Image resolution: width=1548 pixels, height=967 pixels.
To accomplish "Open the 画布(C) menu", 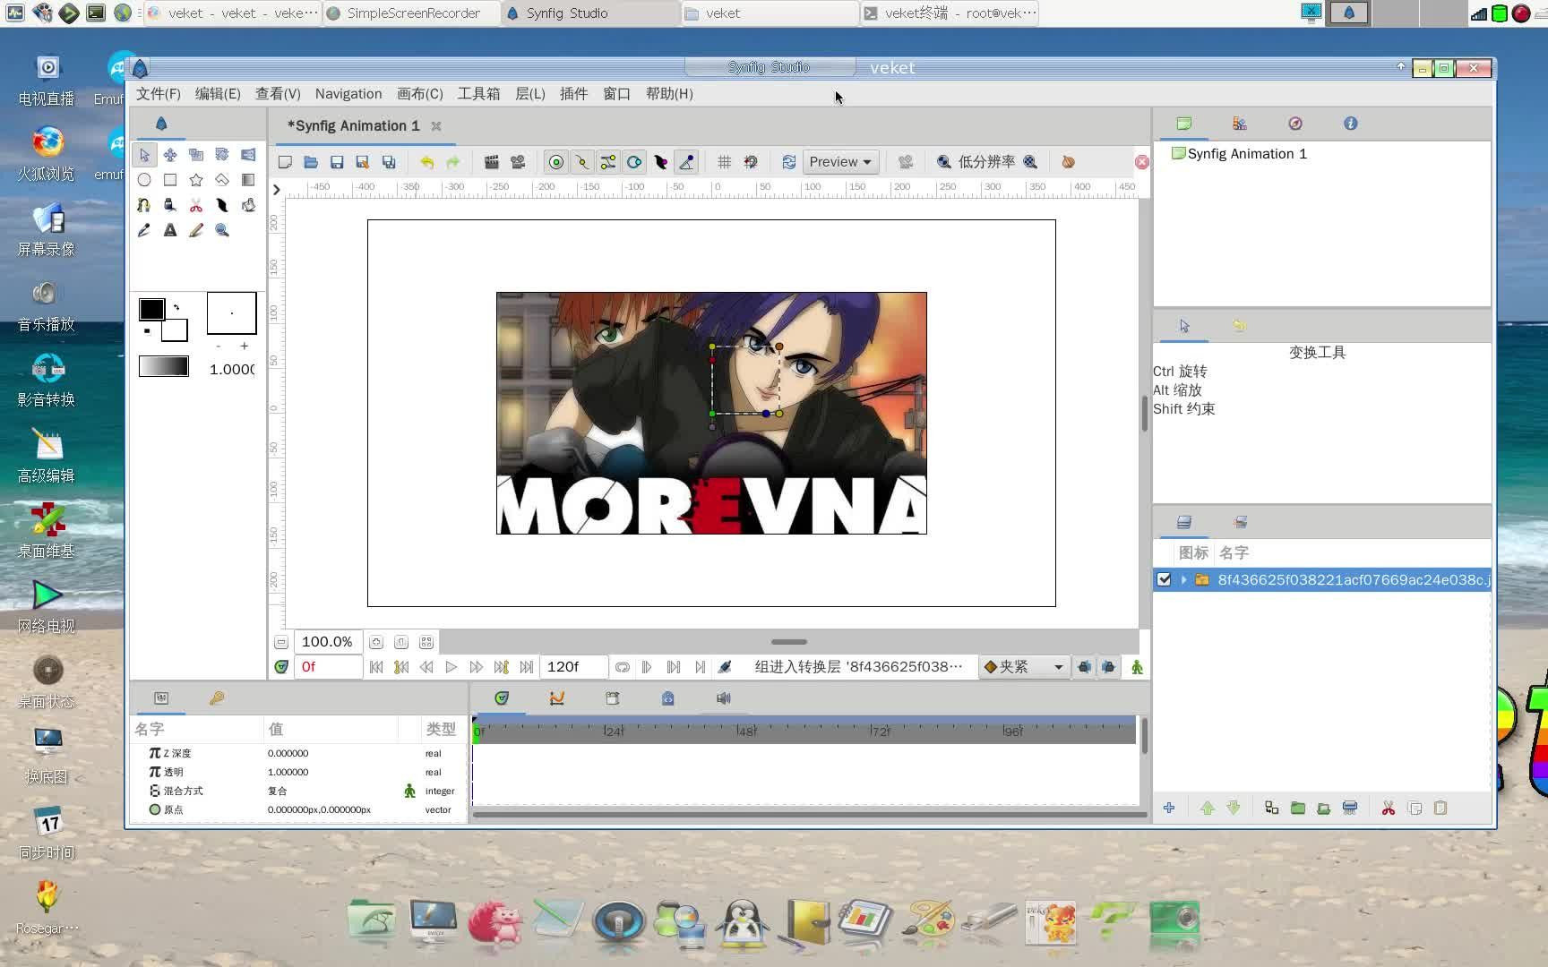I will click(420, 93).
